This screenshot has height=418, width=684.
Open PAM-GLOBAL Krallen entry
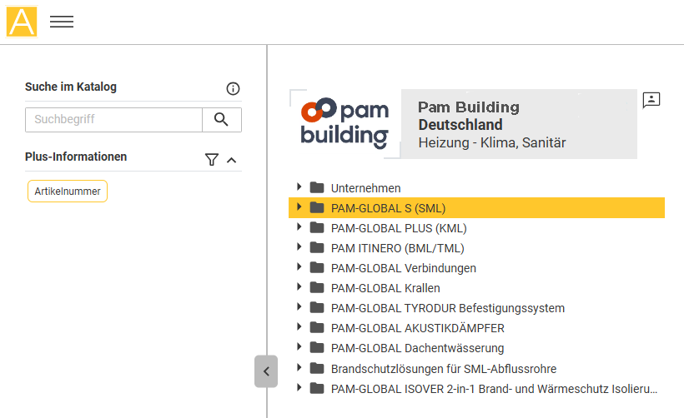pos(385,288)
